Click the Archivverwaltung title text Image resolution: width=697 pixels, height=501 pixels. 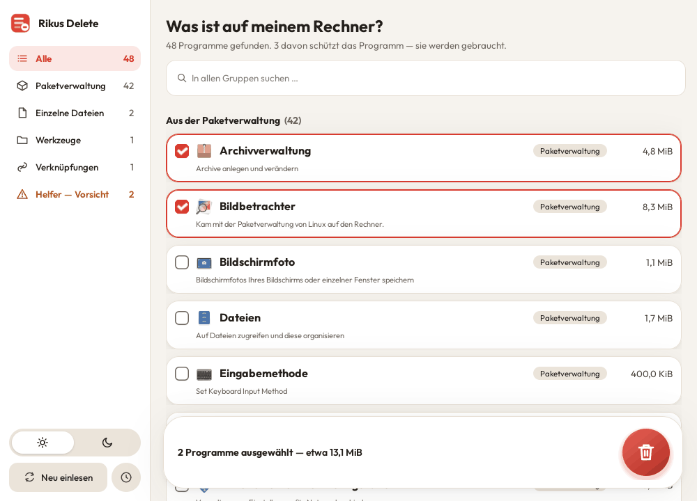point(266,151)
